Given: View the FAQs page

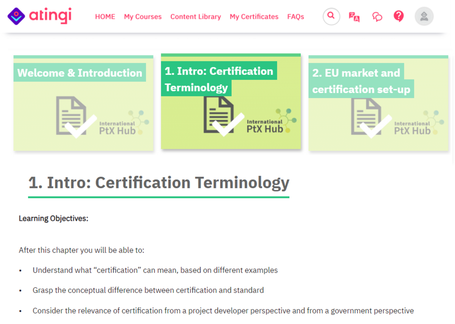Looking at the screenshot, I should point(295,17).
